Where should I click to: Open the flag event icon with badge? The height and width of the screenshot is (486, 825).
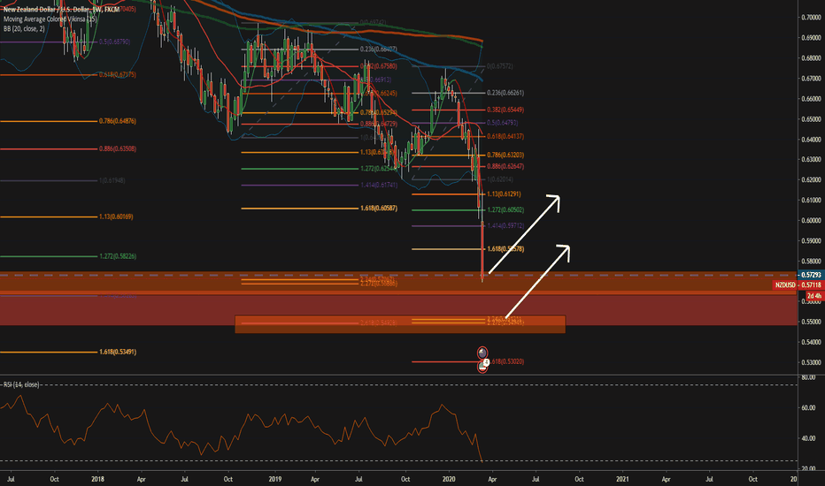482,366
